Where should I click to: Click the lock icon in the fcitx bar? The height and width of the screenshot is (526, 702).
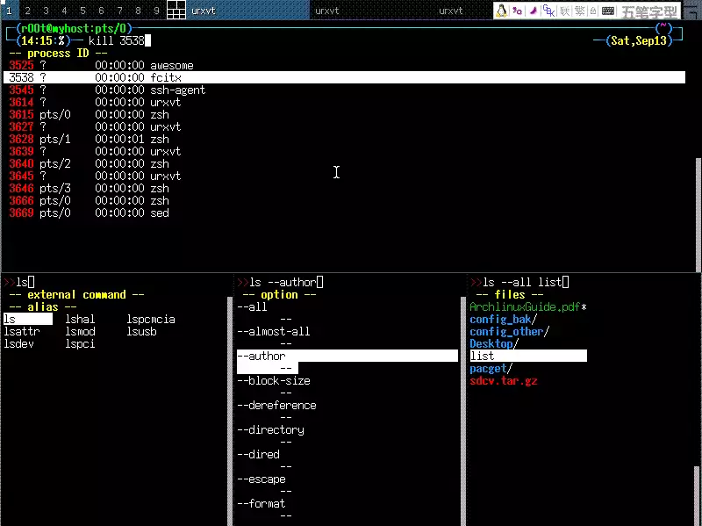click(594, 11)
